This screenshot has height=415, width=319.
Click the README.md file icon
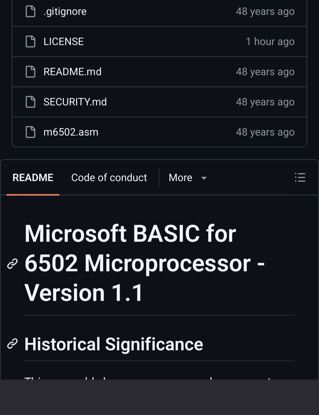coord(30,72)
